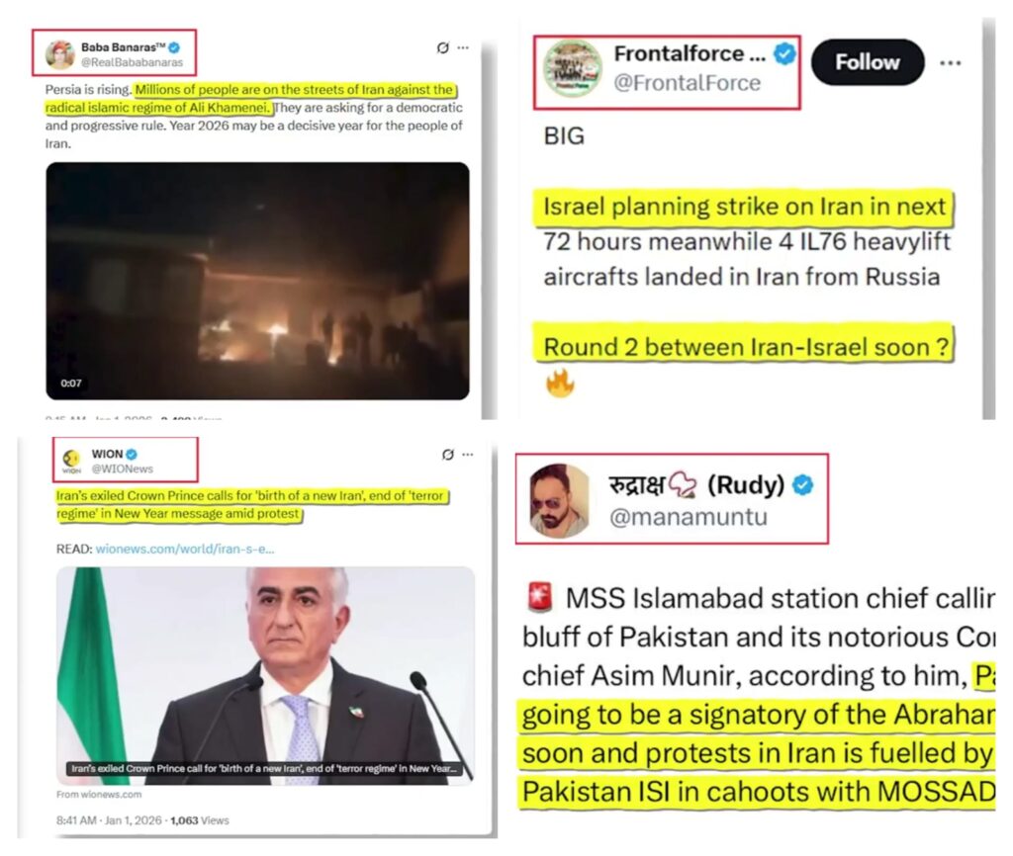The width and height of the screenshot is (1013, 856).
Task: Open more options beside Follow button
Action: pyautogui.click(x=951, y=62)
